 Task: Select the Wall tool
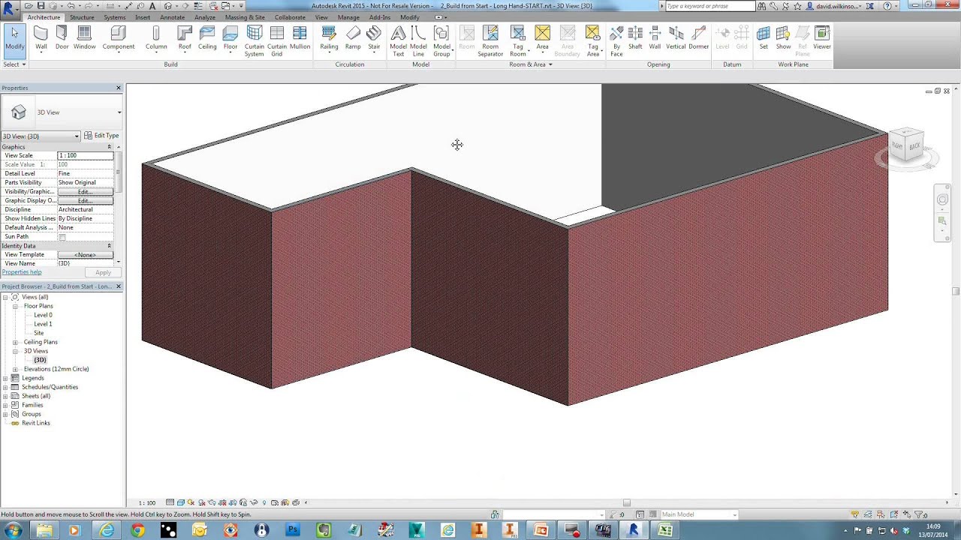(x=41, y=39)
